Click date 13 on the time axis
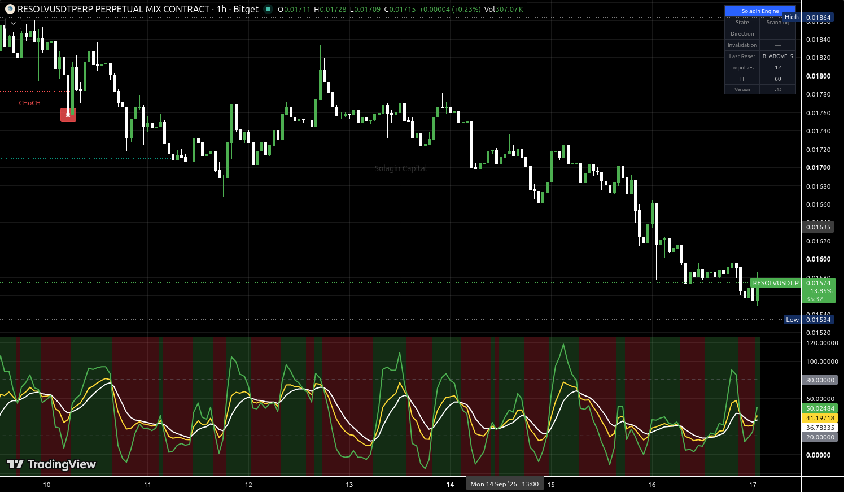The image size is (844, 492). coord(349,485)
